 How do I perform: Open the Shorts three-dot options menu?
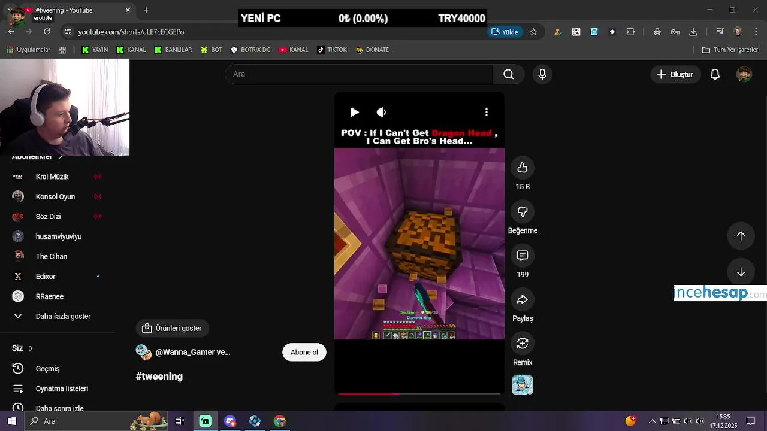pyautogui.click(x=487, y=112)
